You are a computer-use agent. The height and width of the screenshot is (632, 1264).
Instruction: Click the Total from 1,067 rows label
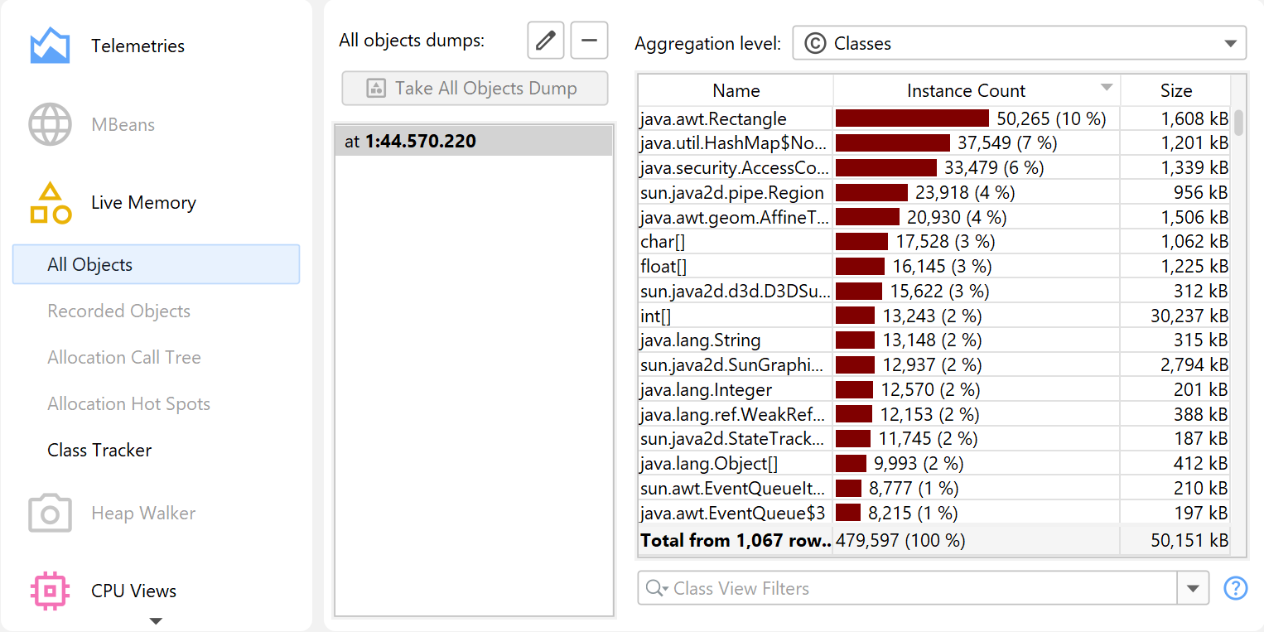coord(736,541)
